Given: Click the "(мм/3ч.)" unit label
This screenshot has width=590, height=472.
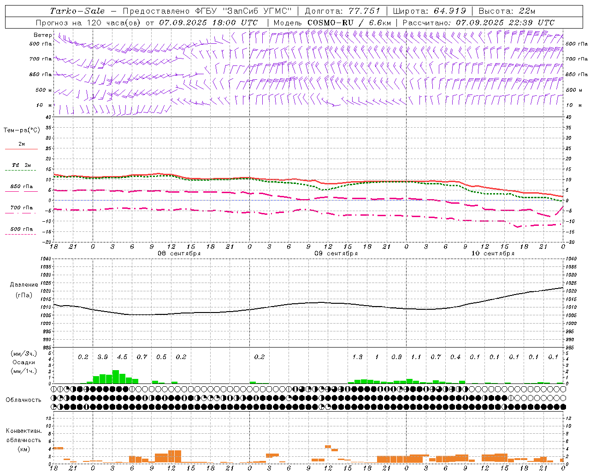Looking at the screenshot, I should 24,354.
